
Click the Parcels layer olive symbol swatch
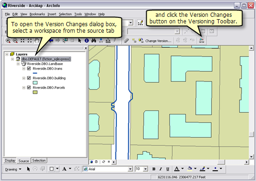click(35, 92)
